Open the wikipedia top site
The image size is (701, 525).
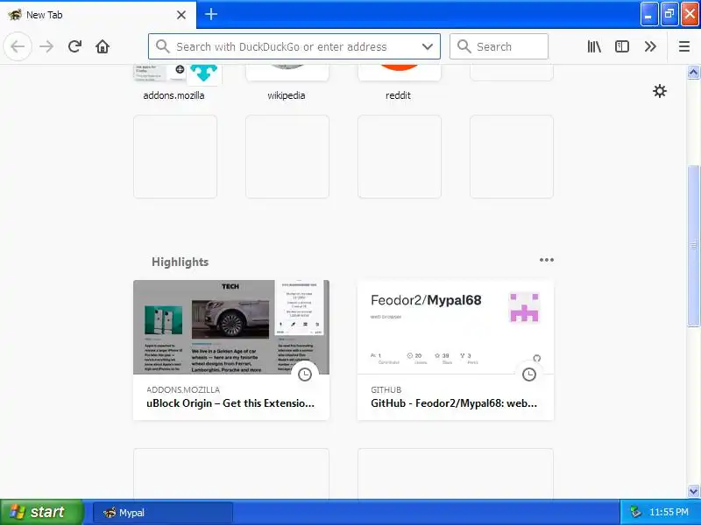tap(287, 82)
